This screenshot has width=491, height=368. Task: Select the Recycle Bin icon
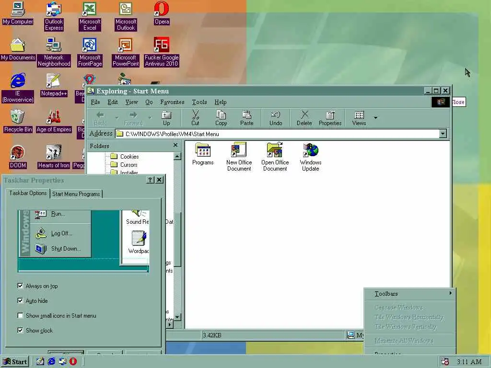click(18, 121)
